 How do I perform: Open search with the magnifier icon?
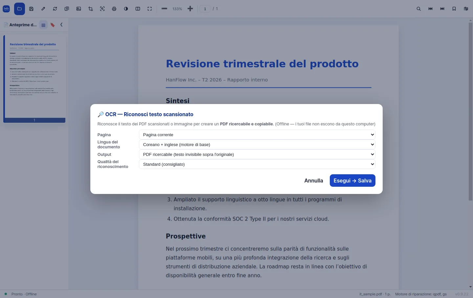418,9
